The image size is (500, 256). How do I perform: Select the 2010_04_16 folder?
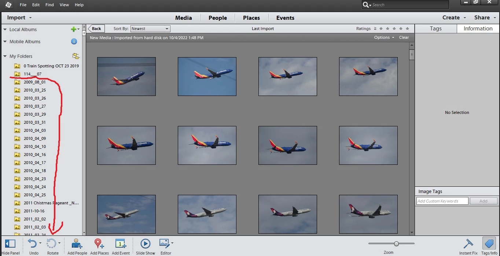(x=35, y=155)
